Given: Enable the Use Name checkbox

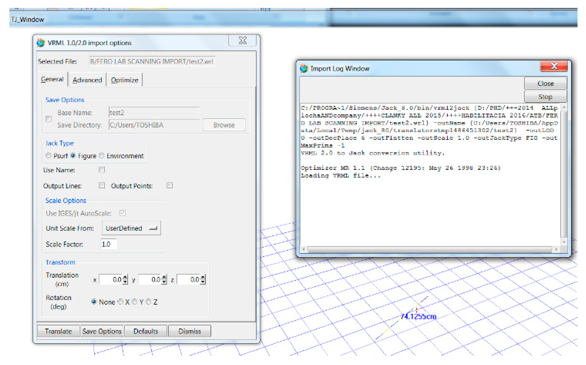Looking at the screenshot, I should click(x=102, y=170).
